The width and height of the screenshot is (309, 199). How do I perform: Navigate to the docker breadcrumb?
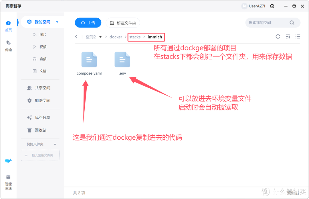(x=116, y=37)
